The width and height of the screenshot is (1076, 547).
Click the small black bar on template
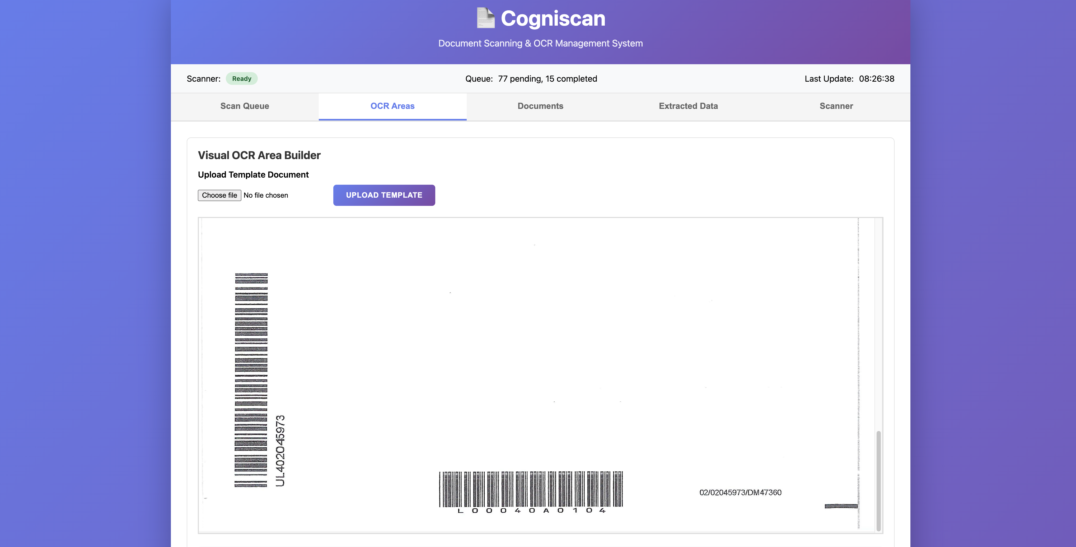point(841,506)
